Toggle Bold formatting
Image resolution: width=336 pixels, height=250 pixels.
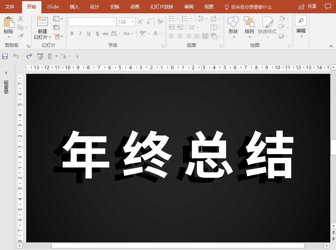click(72, 34)
